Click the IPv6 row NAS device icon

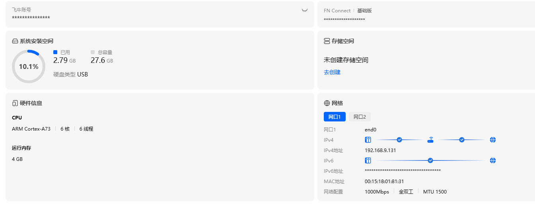(x=368, y=160)
